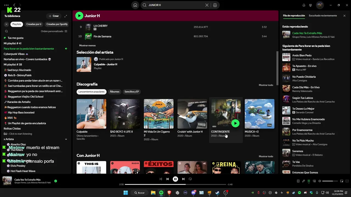351x197 pixels.
Task: Open the user profile avatar menu
Action: [x=320, y=5]
